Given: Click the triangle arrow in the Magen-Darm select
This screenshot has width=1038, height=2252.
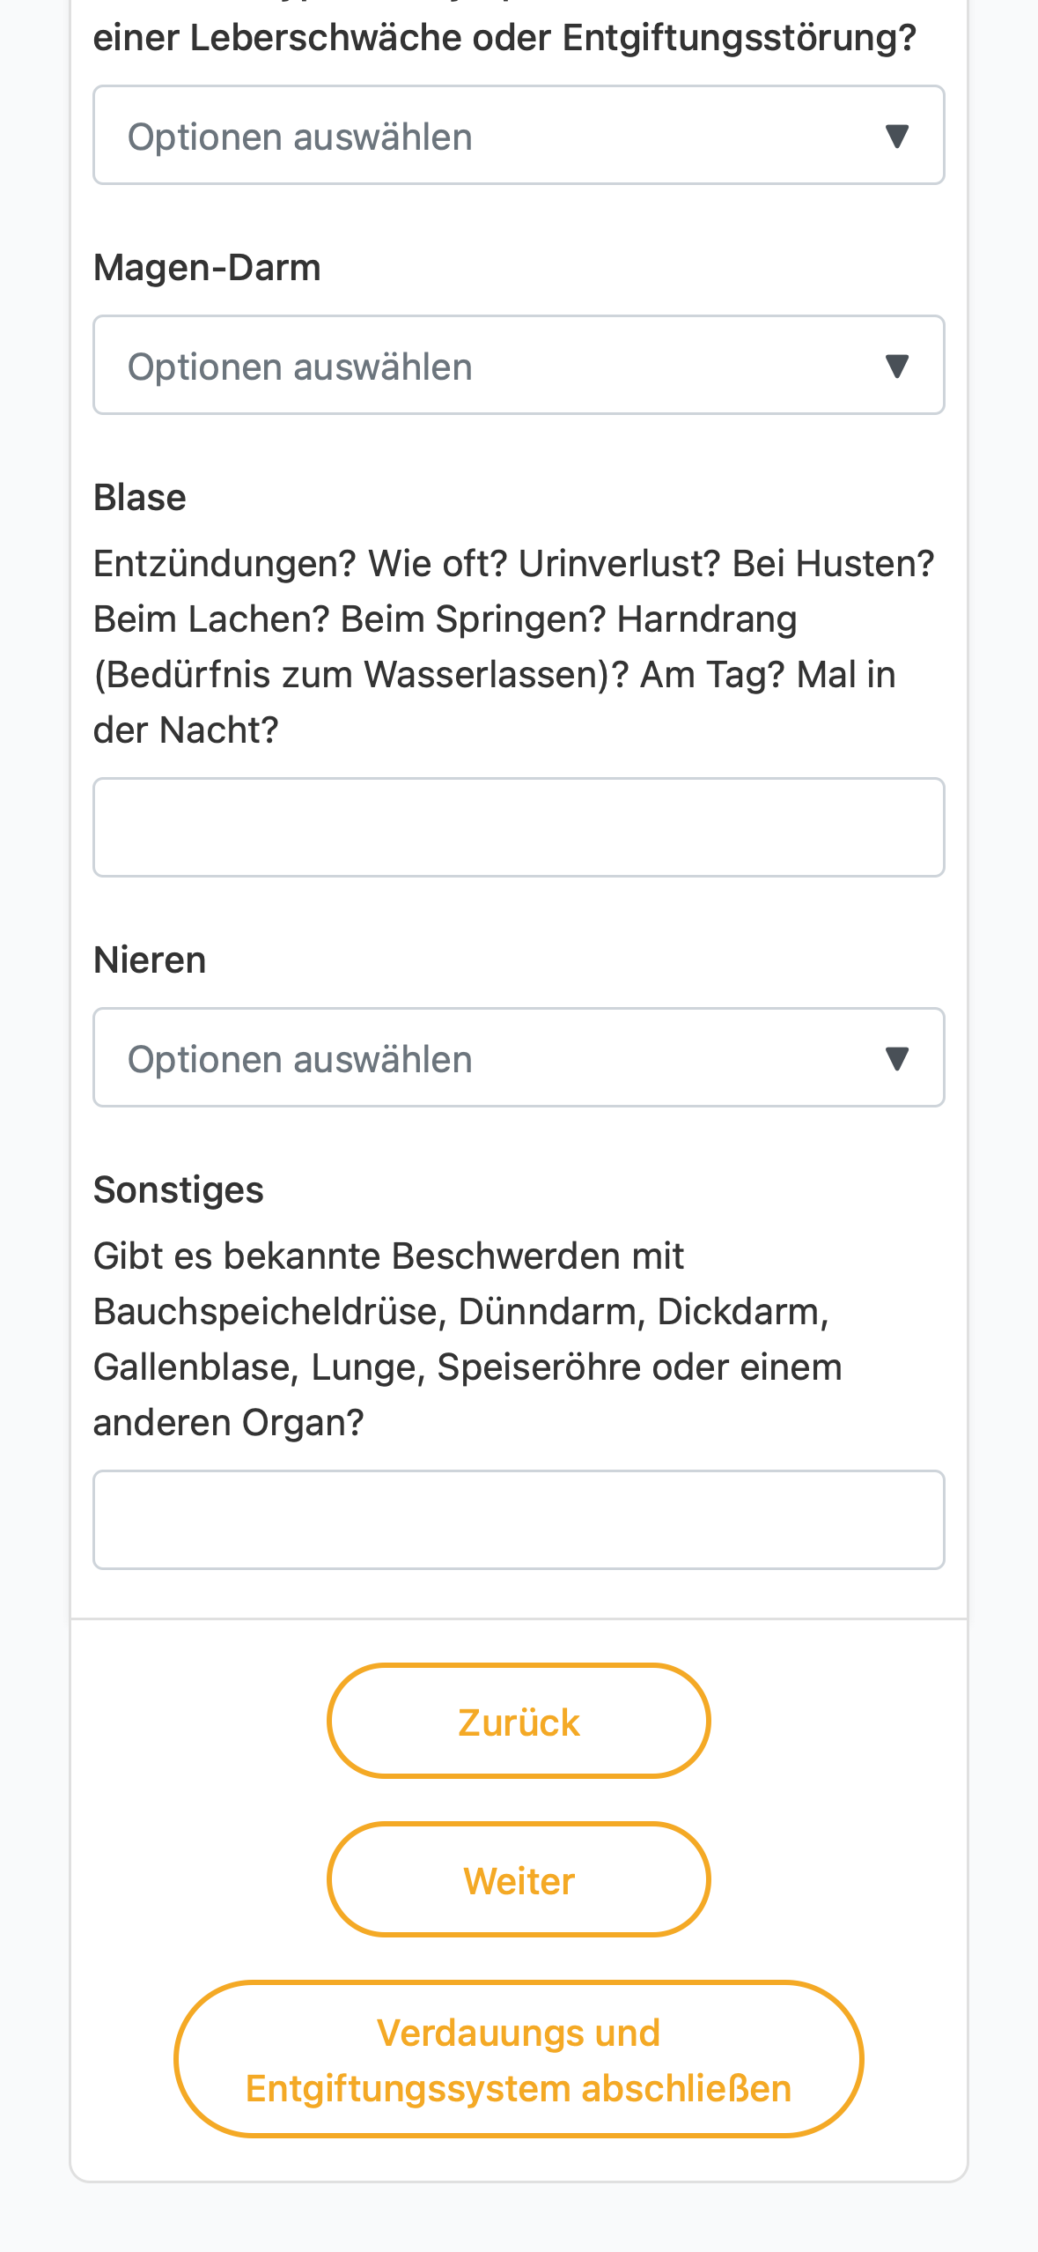Looking at the screenshot, I should pyautogui.click(x=896, y=367).
